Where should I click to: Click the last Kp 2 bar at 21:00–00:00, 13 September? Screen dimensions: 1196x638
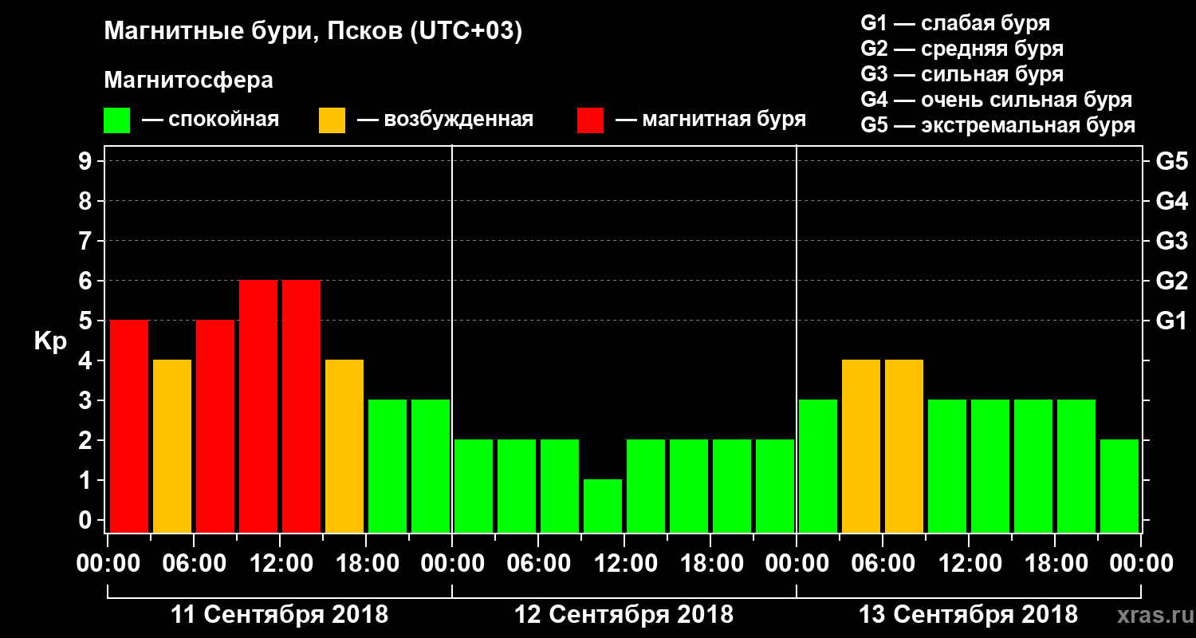point(1119,486)
